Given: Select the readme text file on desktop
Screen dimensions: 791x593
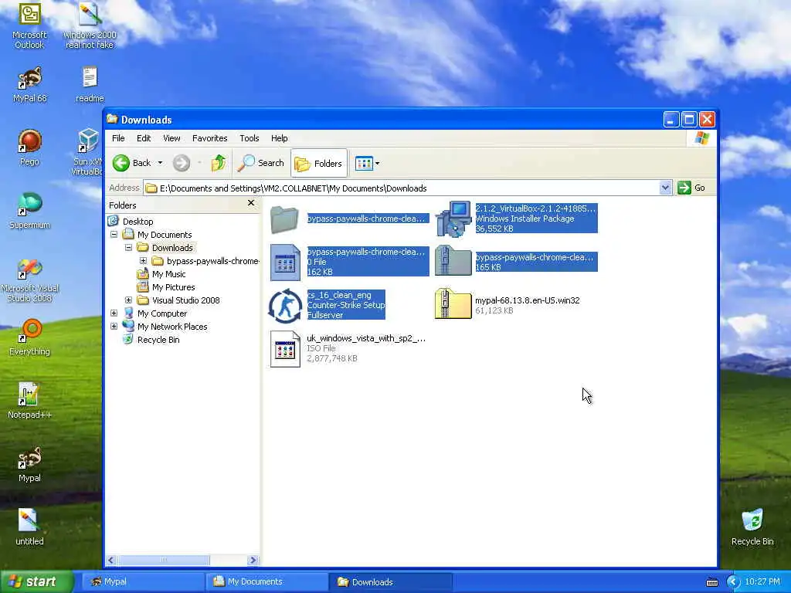Looking at the screenshot, I should (x=90, y=85).
